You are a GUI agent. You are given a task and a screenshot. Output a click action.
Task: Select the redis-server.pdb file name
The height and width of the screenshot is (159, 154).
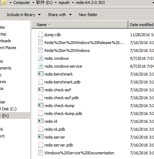[58, 145]
